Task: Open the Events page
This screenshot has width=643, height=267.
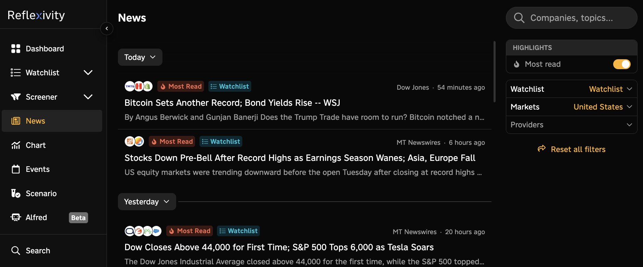Action: pyautogui.click(x=52, y=169)
